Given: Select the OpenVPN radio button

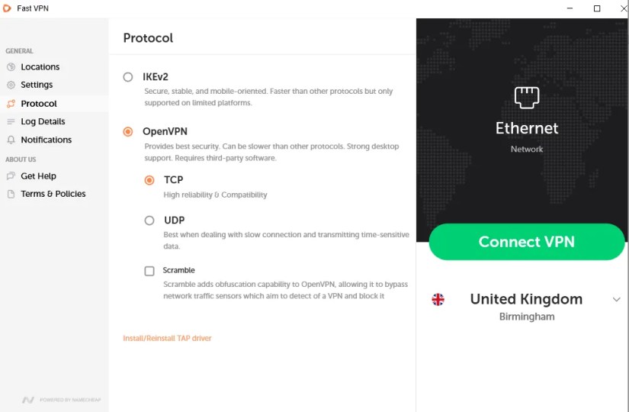Looking at the screenshot, I should coord(128,132).
